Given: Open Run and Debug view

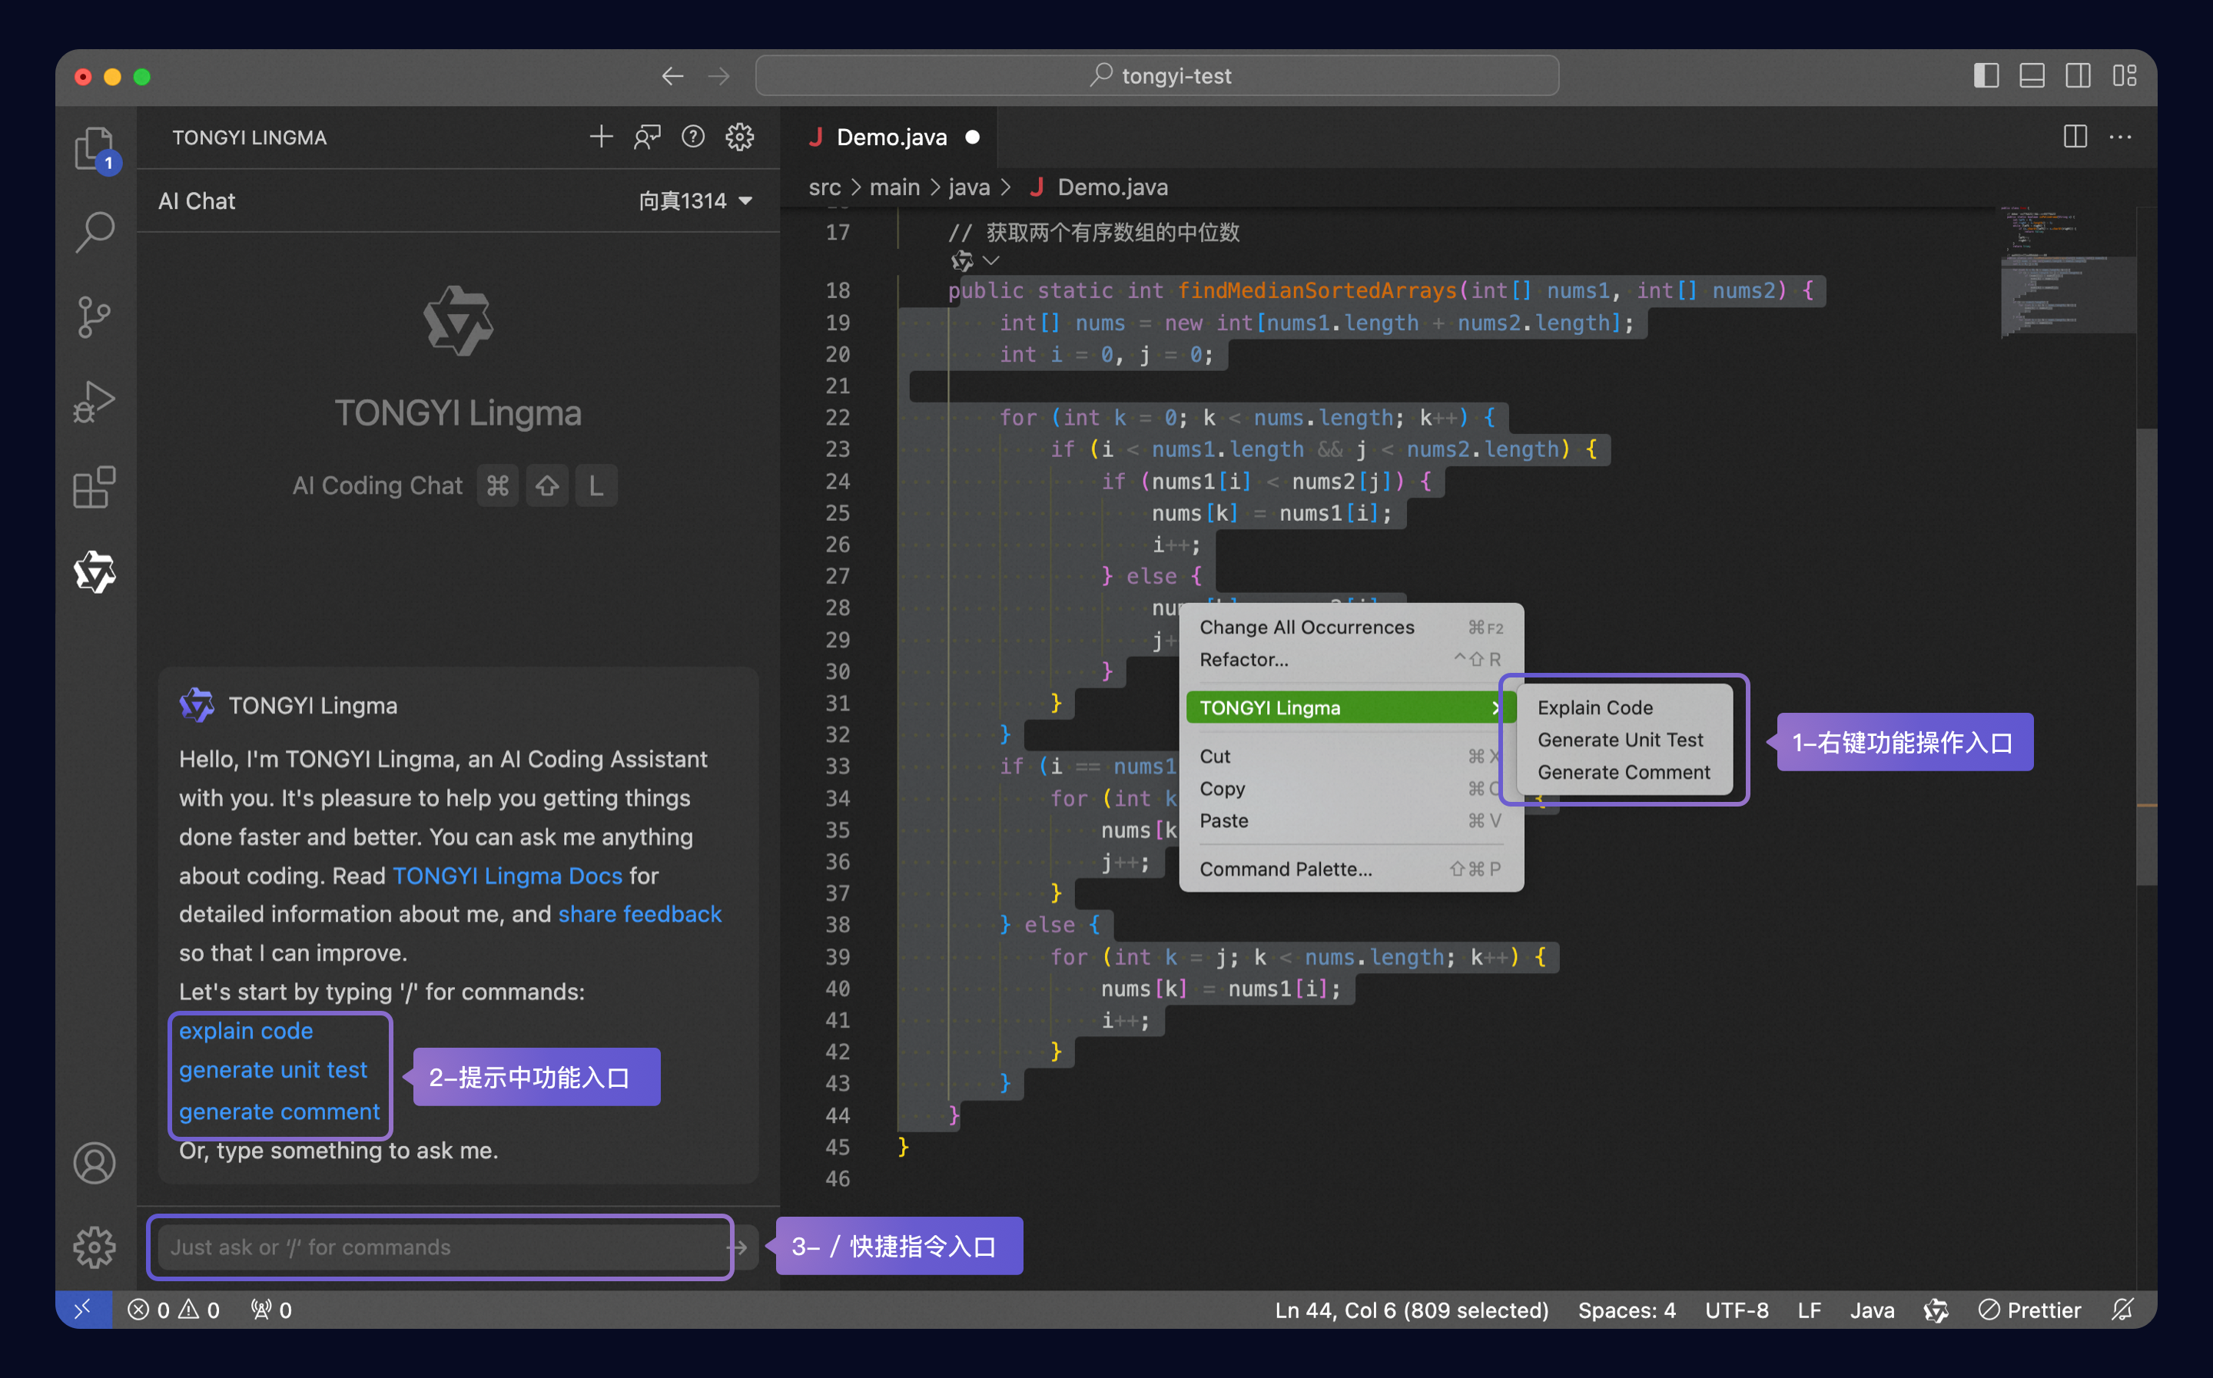Looking at the screenshot, I should (94, 401).
